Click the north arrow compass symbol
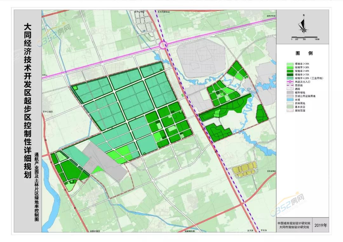This screenshot has width=343, height=242. click(304, 25)
